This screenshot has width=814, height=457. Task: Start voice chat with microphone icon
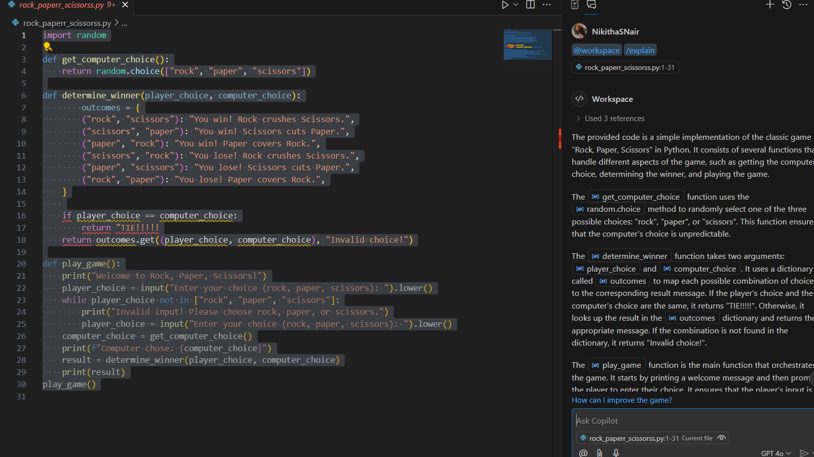coord(616,453)
